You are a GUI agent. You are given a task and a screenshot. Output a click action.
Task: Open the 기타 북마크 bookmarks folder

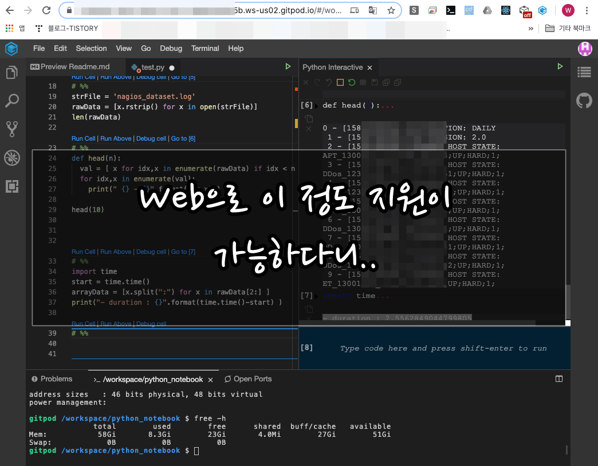click(x=568, y=28)
